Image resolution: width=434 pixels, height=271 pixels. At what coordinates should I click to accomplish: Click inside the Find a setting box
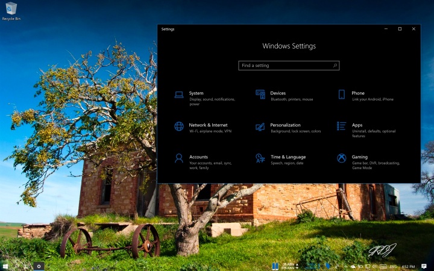(289, 66)
